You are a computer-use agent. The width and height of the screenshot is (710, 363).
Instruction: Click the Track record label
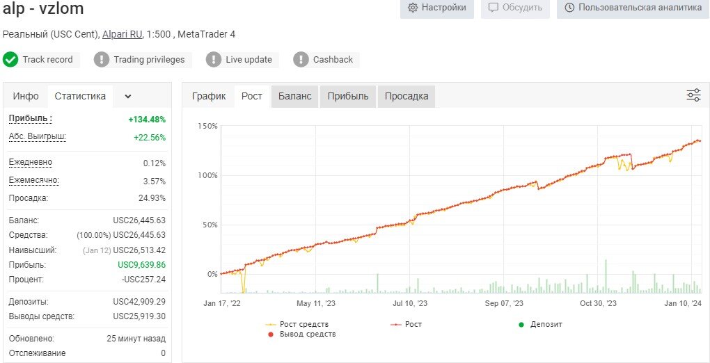coord(47,60)
